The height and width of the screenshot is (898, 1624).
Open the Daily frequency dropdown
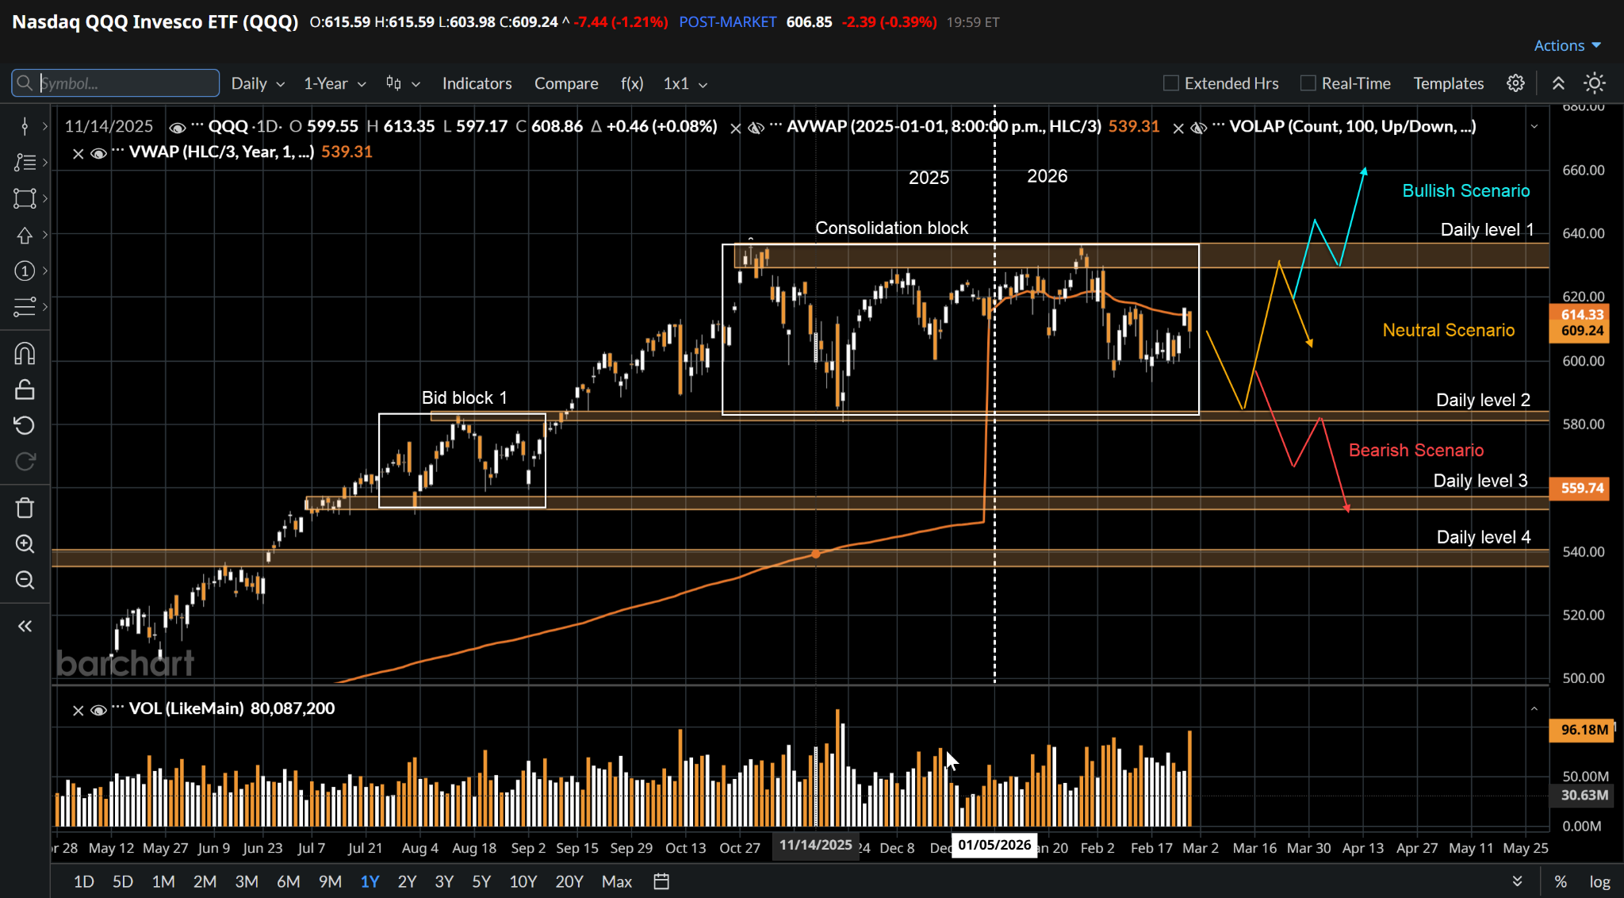coord(257,83)
